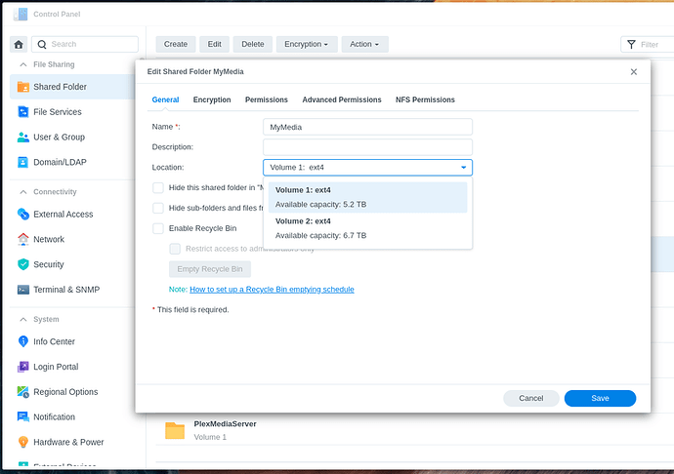Screen dimensions: 674x474
Task: Open Terminal & SNMP icon
Action: [x=22, y=290]
